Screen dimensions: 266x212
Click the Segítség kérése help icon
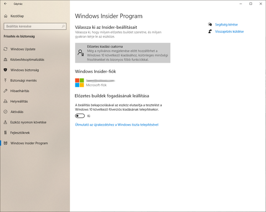(x=210, y=24)
